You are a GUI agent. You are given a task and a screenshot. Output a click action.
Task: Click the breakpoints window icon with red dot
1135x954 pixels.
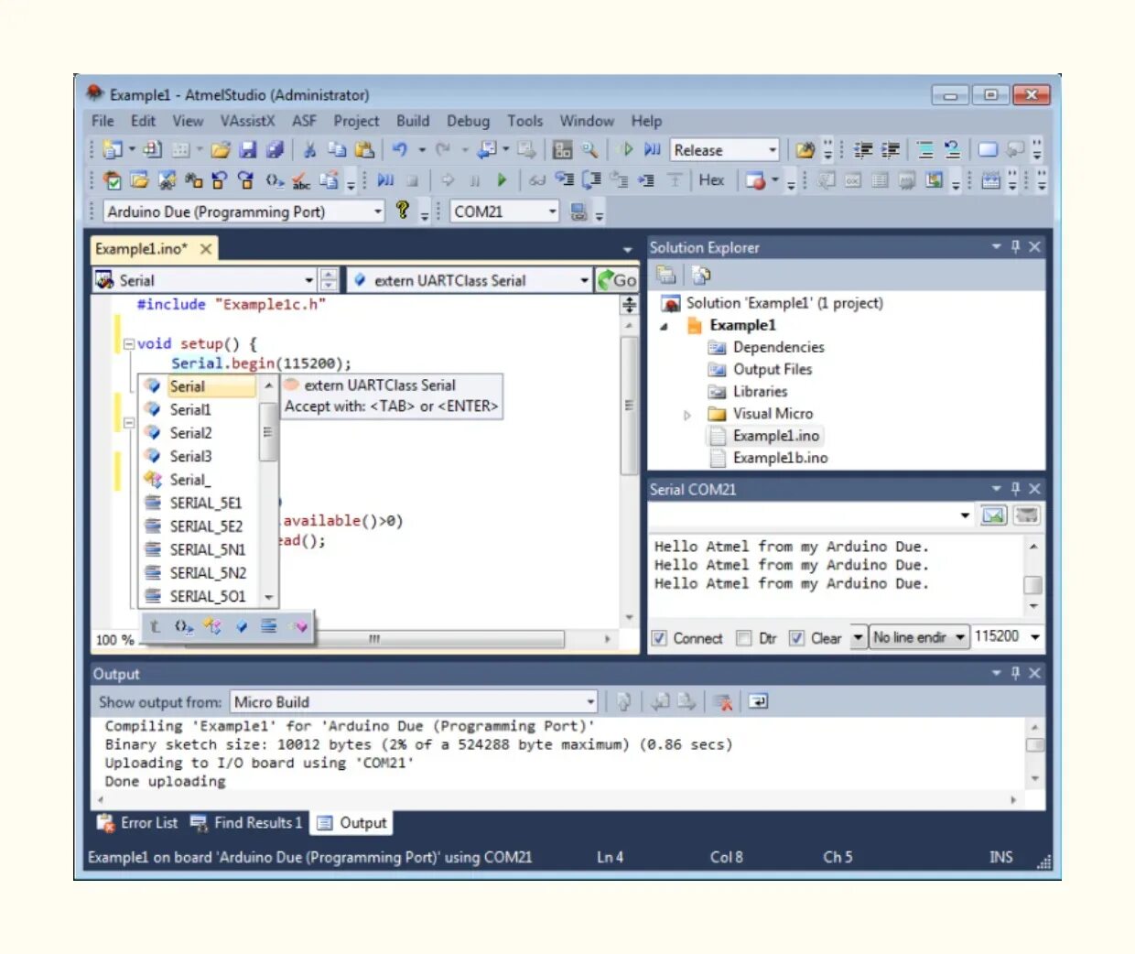755,180
